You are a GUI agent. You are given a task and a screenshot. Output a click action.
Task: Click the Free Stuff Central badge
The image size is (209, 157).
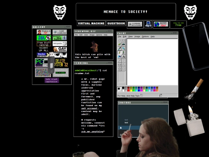pos(44,43)
